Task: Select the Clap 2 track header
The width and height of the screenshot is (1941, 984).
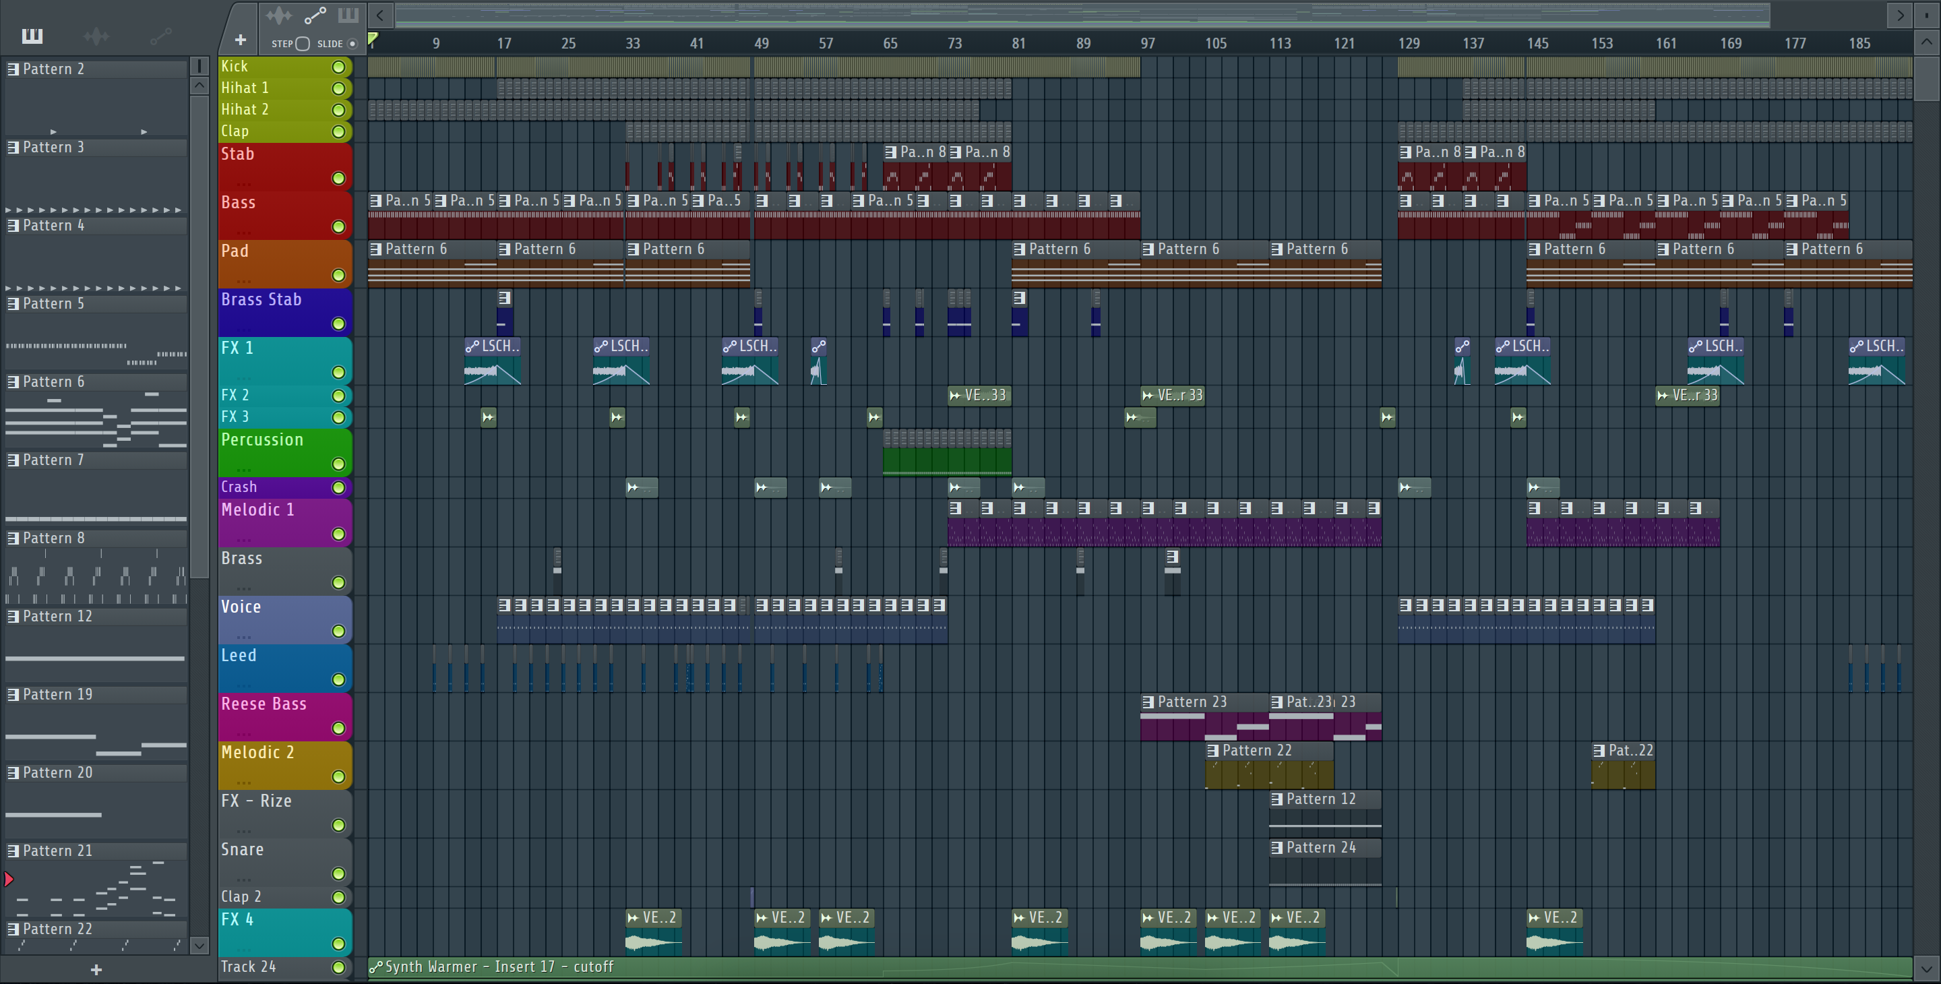Action: [286, 896]
